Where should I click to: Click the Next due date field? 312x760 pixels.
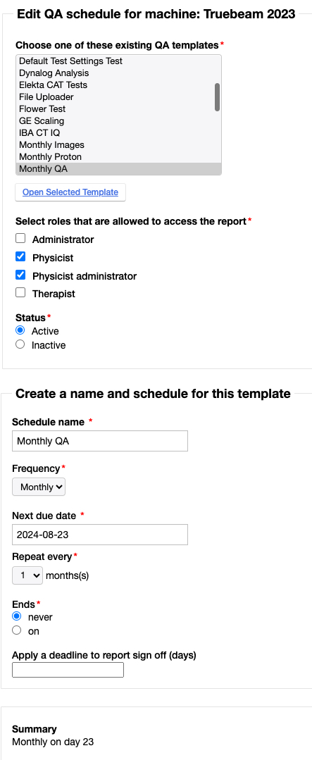coord(100,535)
